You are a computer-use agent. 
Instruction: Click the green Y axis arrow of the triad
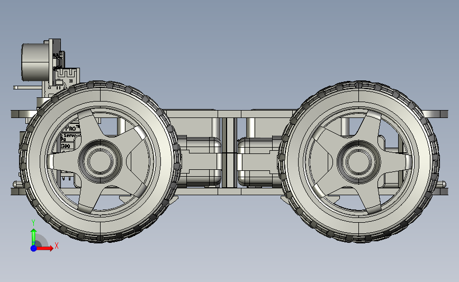click(34, 236)
